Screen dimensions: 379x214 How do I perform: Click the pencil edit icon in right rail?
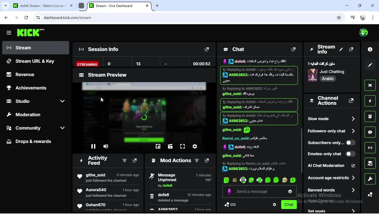coord(370,65)
